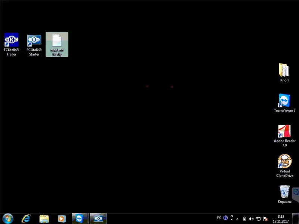Open Adobe Reader 7.0 shortcut
Screen dimensions: 299x224
tap(284, 136)
